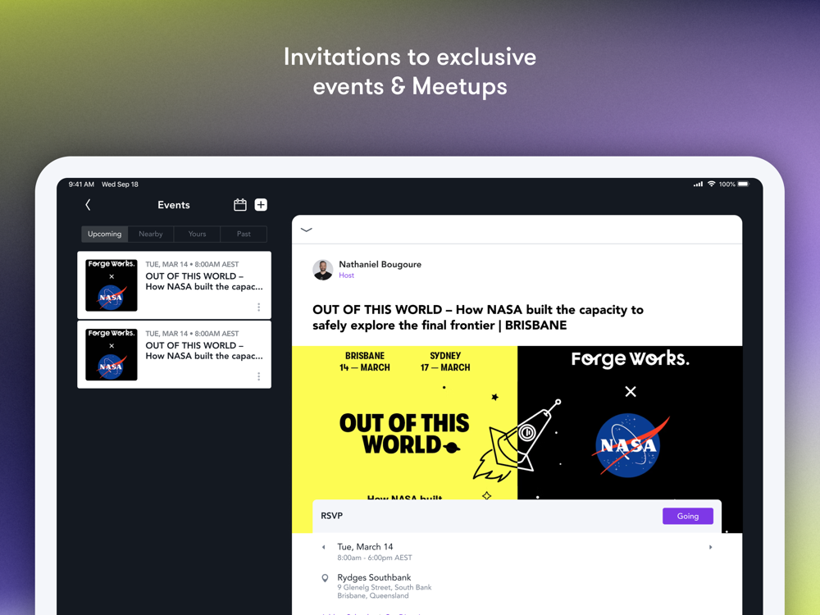The image size is (820, 615).
Task: Click the location pin icon
Action: tap(325, 578)
